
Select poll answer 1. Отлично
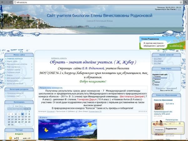(x=157, y=76)
